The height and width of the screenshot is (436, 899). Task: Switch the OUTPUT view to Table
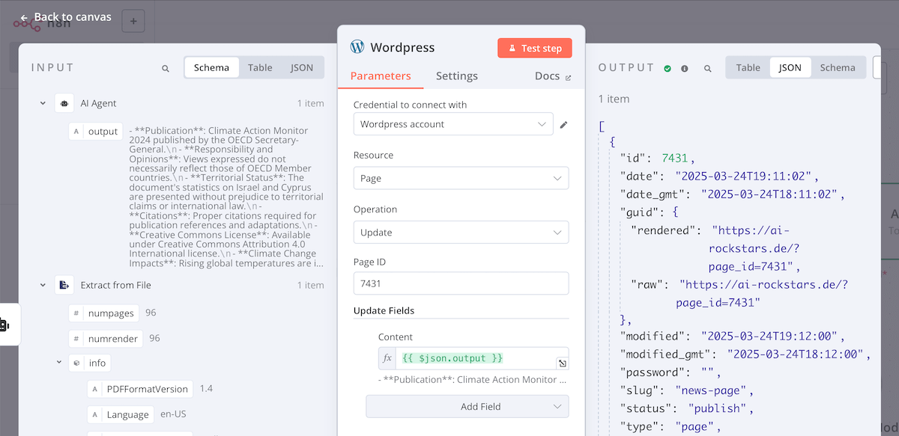tap(747, 67)
